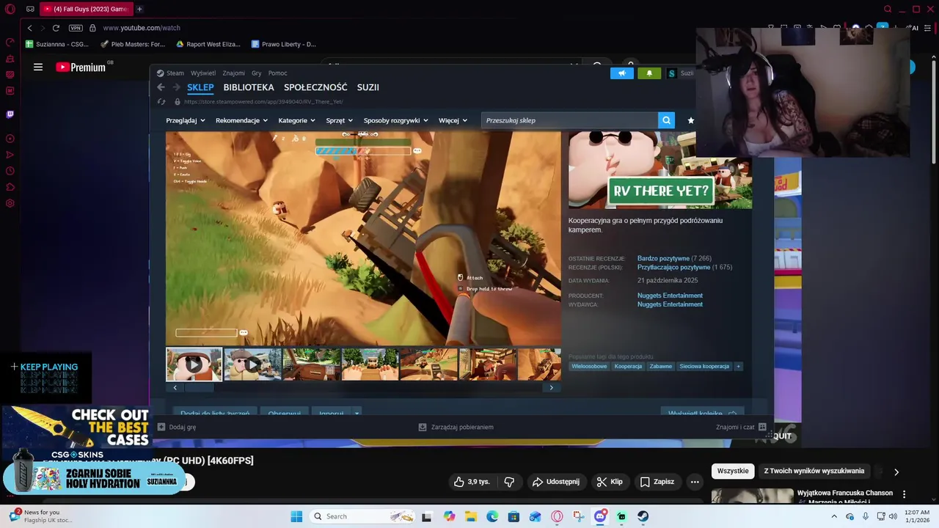Open Twitch panel in Opera sidebar
This screenshot has height=528, width=939.
pos(10,114)
